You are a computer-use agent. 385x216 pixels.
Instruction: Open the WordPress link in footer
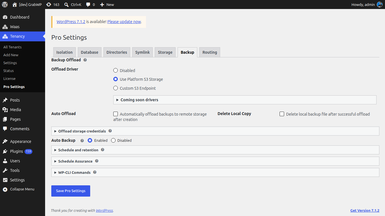(104, 210)
